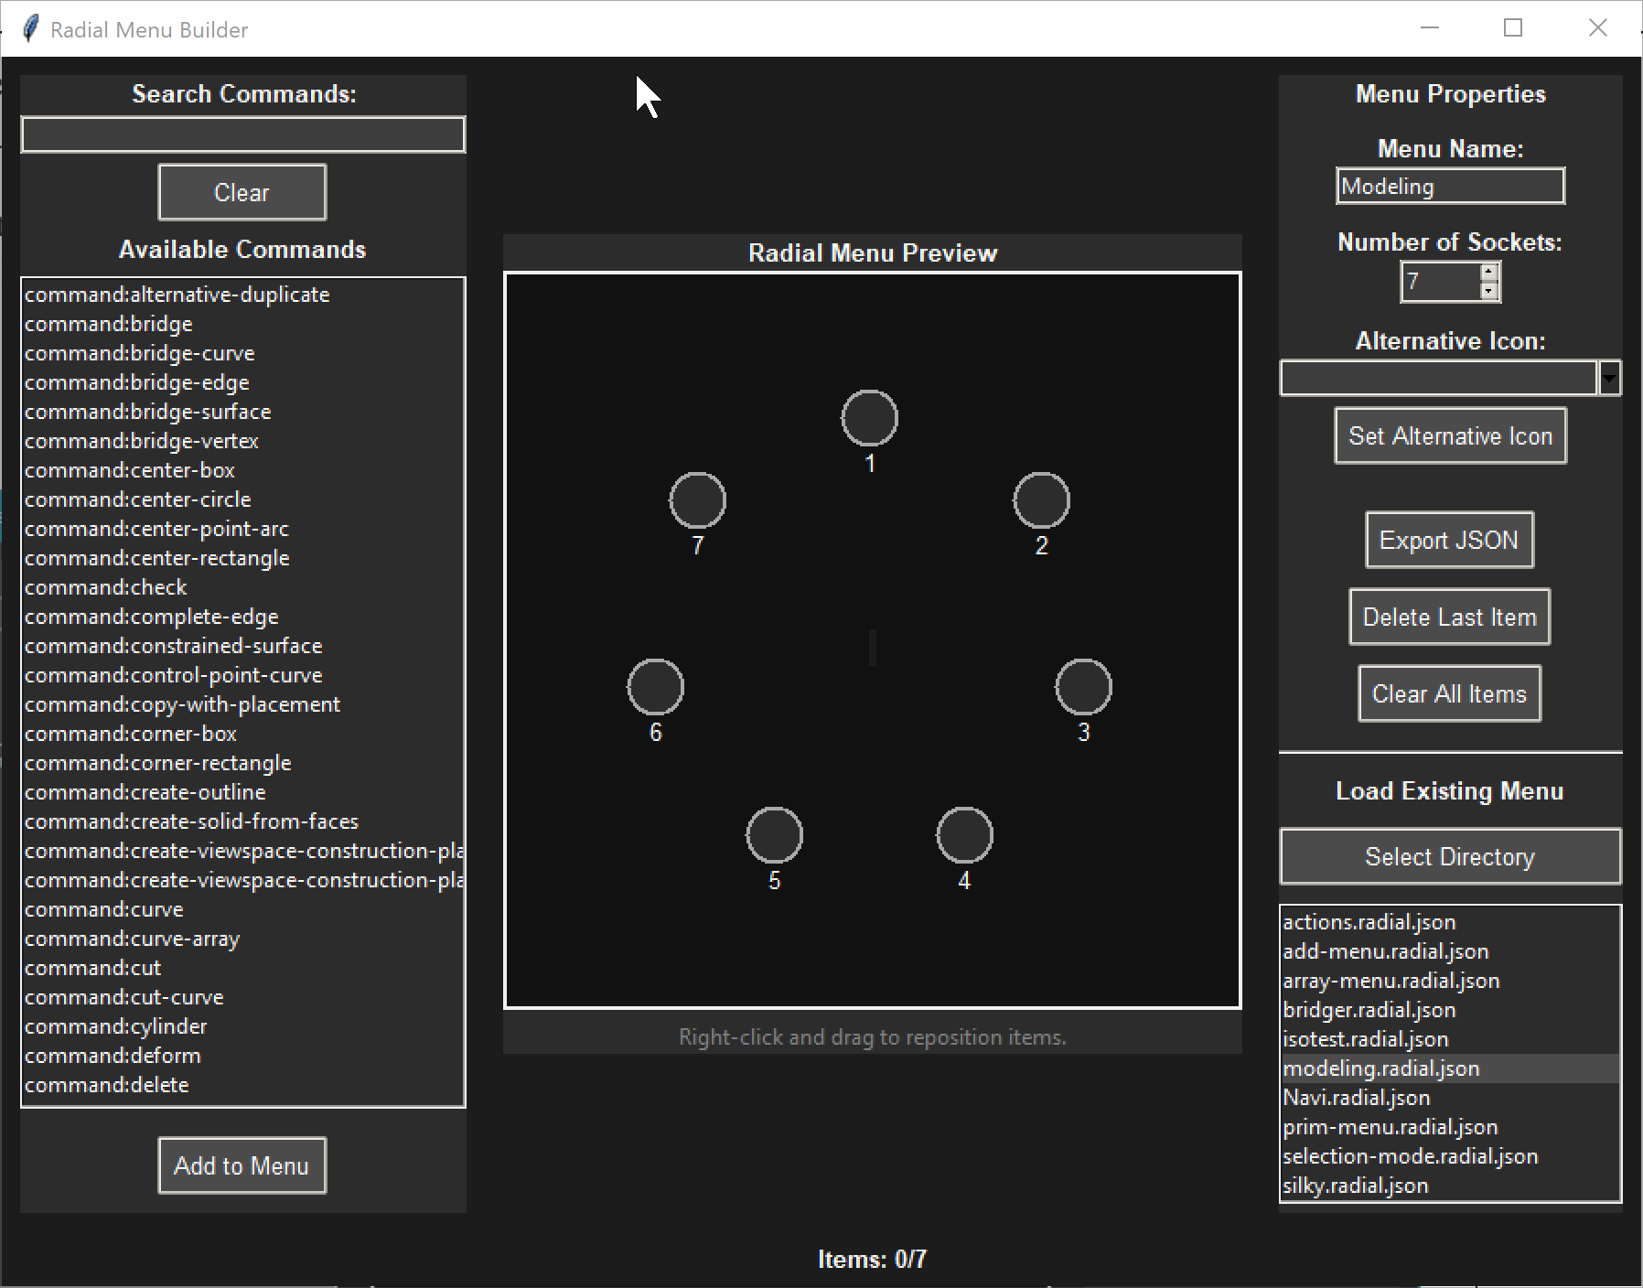Select socket 1 in the radial preview

point(869,418)
